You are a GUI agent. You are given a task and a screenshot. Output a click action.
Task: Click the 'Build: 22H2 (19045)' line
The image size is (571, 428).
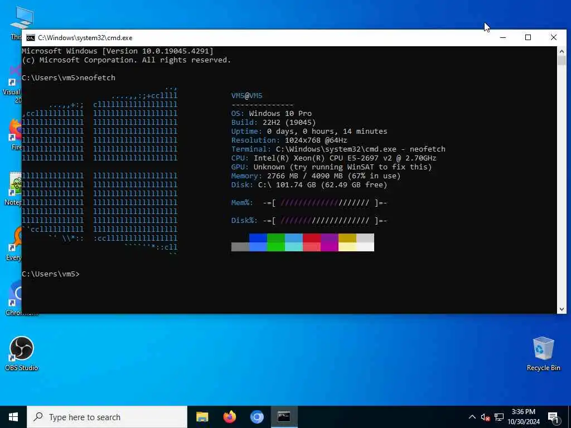pyautogui.click(x=273, y=122)
